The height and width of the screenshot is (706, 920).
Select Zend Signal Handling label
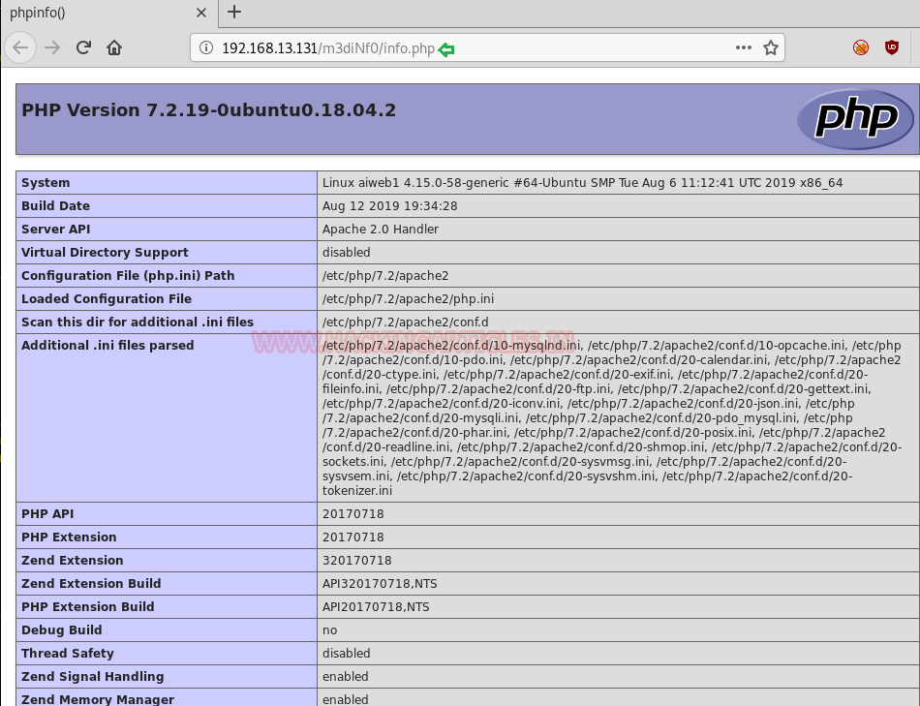(93, 676)
